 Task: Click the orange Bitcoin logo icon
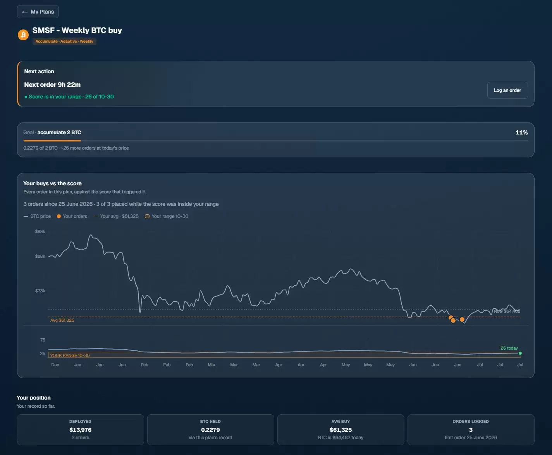point(23,35)
